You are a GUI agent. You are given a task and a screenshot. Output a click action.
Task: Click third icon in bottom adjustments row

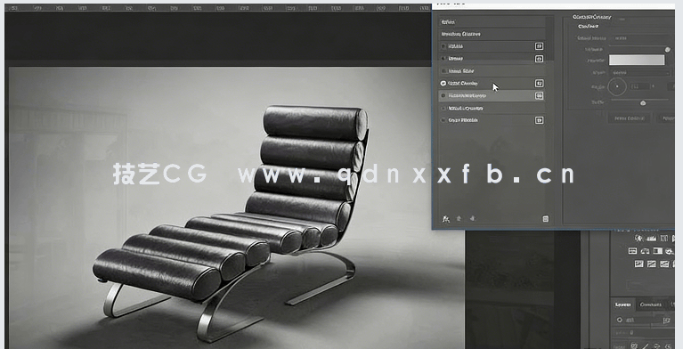click(664, 264)
